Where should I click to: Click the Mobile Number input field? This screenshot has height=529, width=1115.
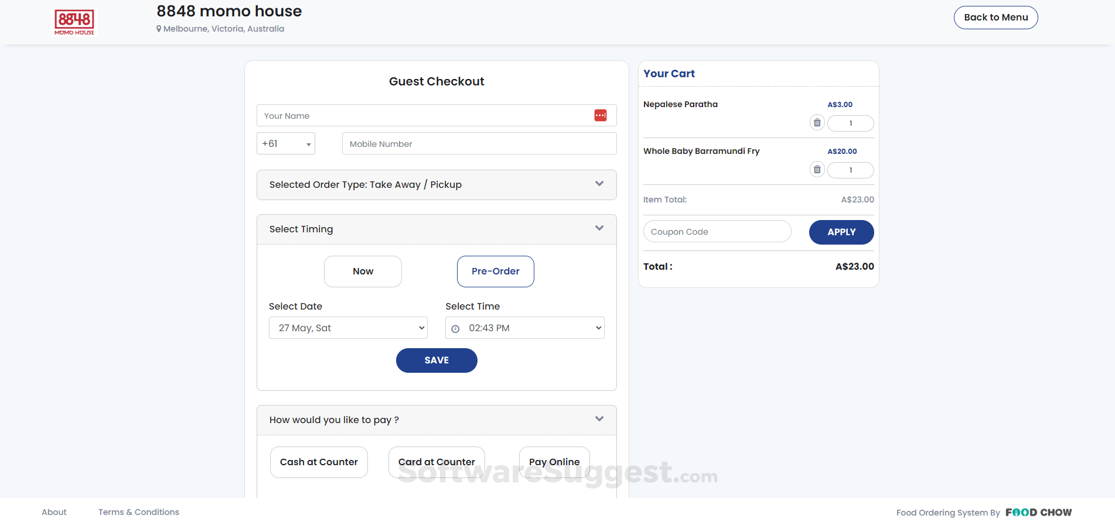point(479,144)
